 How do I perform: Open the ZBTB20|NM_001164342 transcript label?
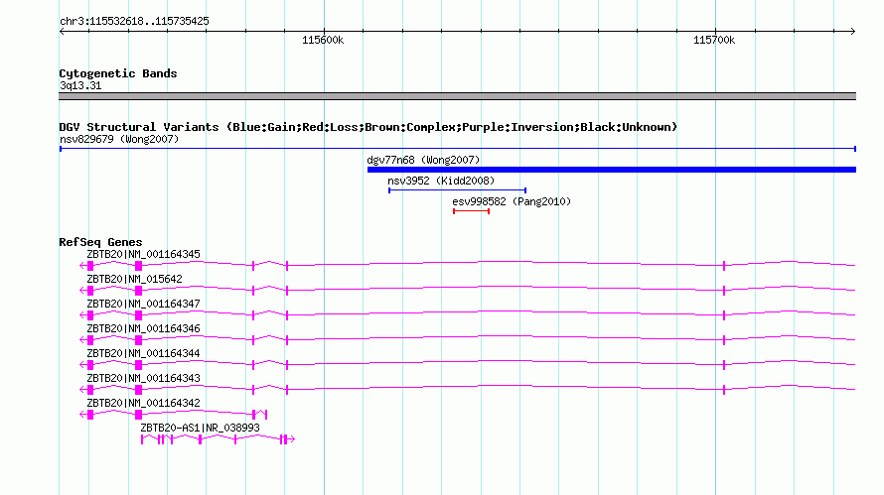pos(143,403)
